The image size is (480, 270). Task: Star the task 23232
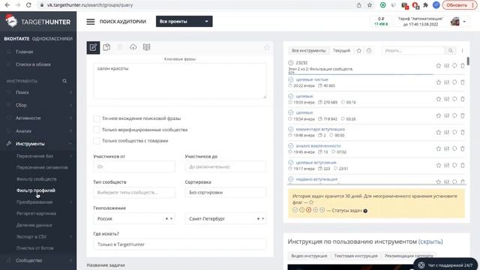point(438,66)
